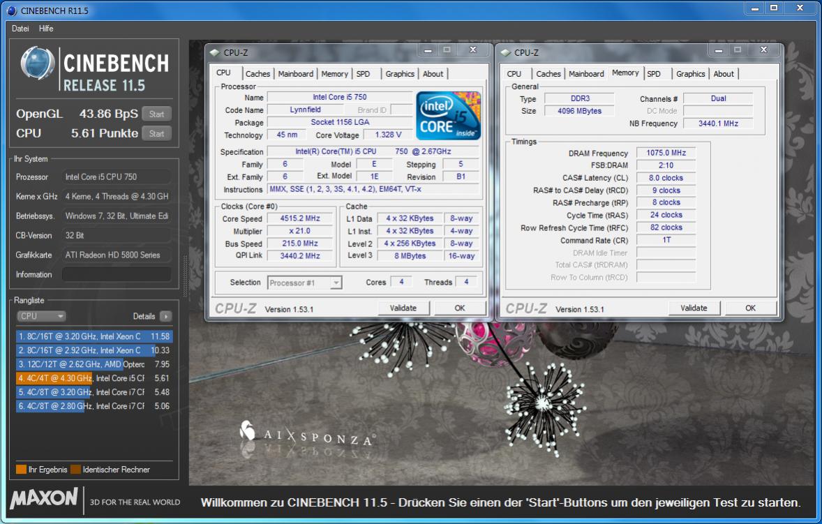Open the Hilfe menu
Viewport: 822px width, 524px height.
(x=46, y=29)
